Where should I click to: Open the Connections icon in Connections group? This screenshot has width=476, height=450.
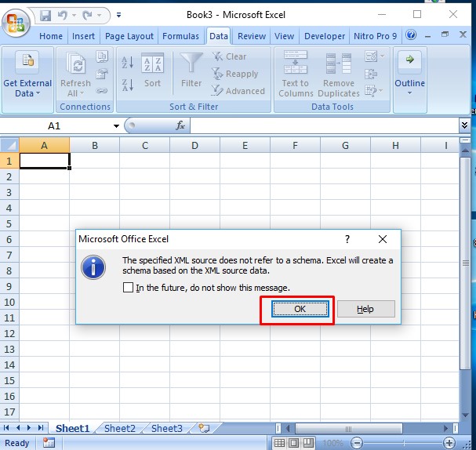coord(102,56)
